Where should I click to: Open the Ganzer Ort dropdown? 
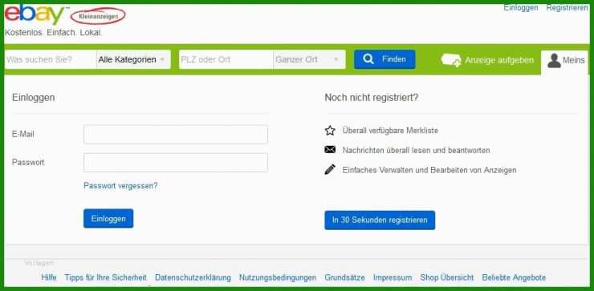pos(309,59)
